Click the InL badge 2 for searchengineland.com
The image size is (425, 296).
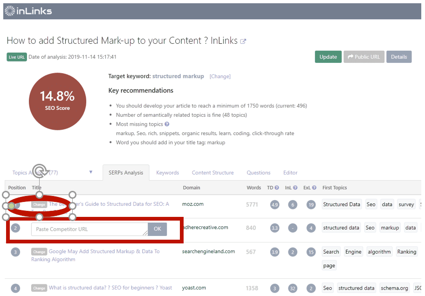pyautogui.click(x=293, y=252)
